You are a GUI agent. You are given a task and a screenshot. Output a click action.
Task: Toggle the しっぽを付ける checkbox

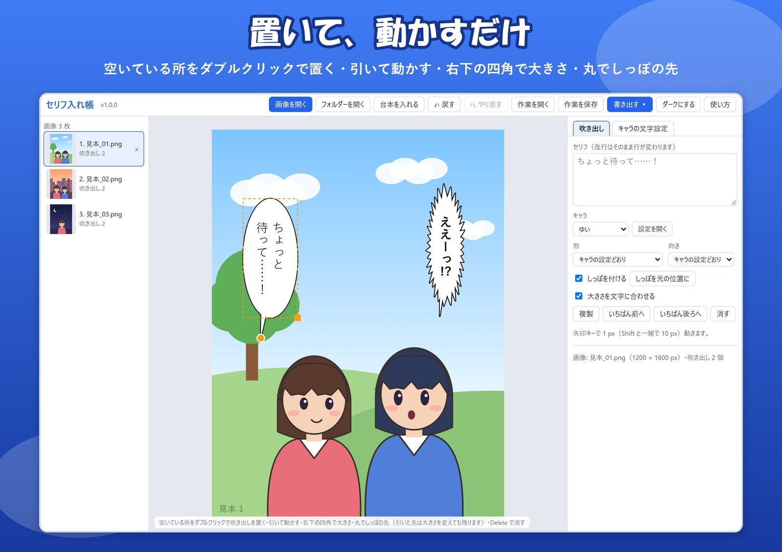(579, 278)
